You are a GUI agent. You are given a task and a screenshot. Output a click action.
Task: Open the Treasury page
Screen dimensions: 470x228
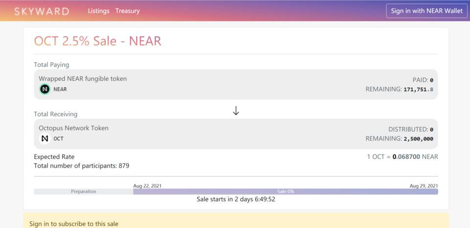(x=128, y=11)
